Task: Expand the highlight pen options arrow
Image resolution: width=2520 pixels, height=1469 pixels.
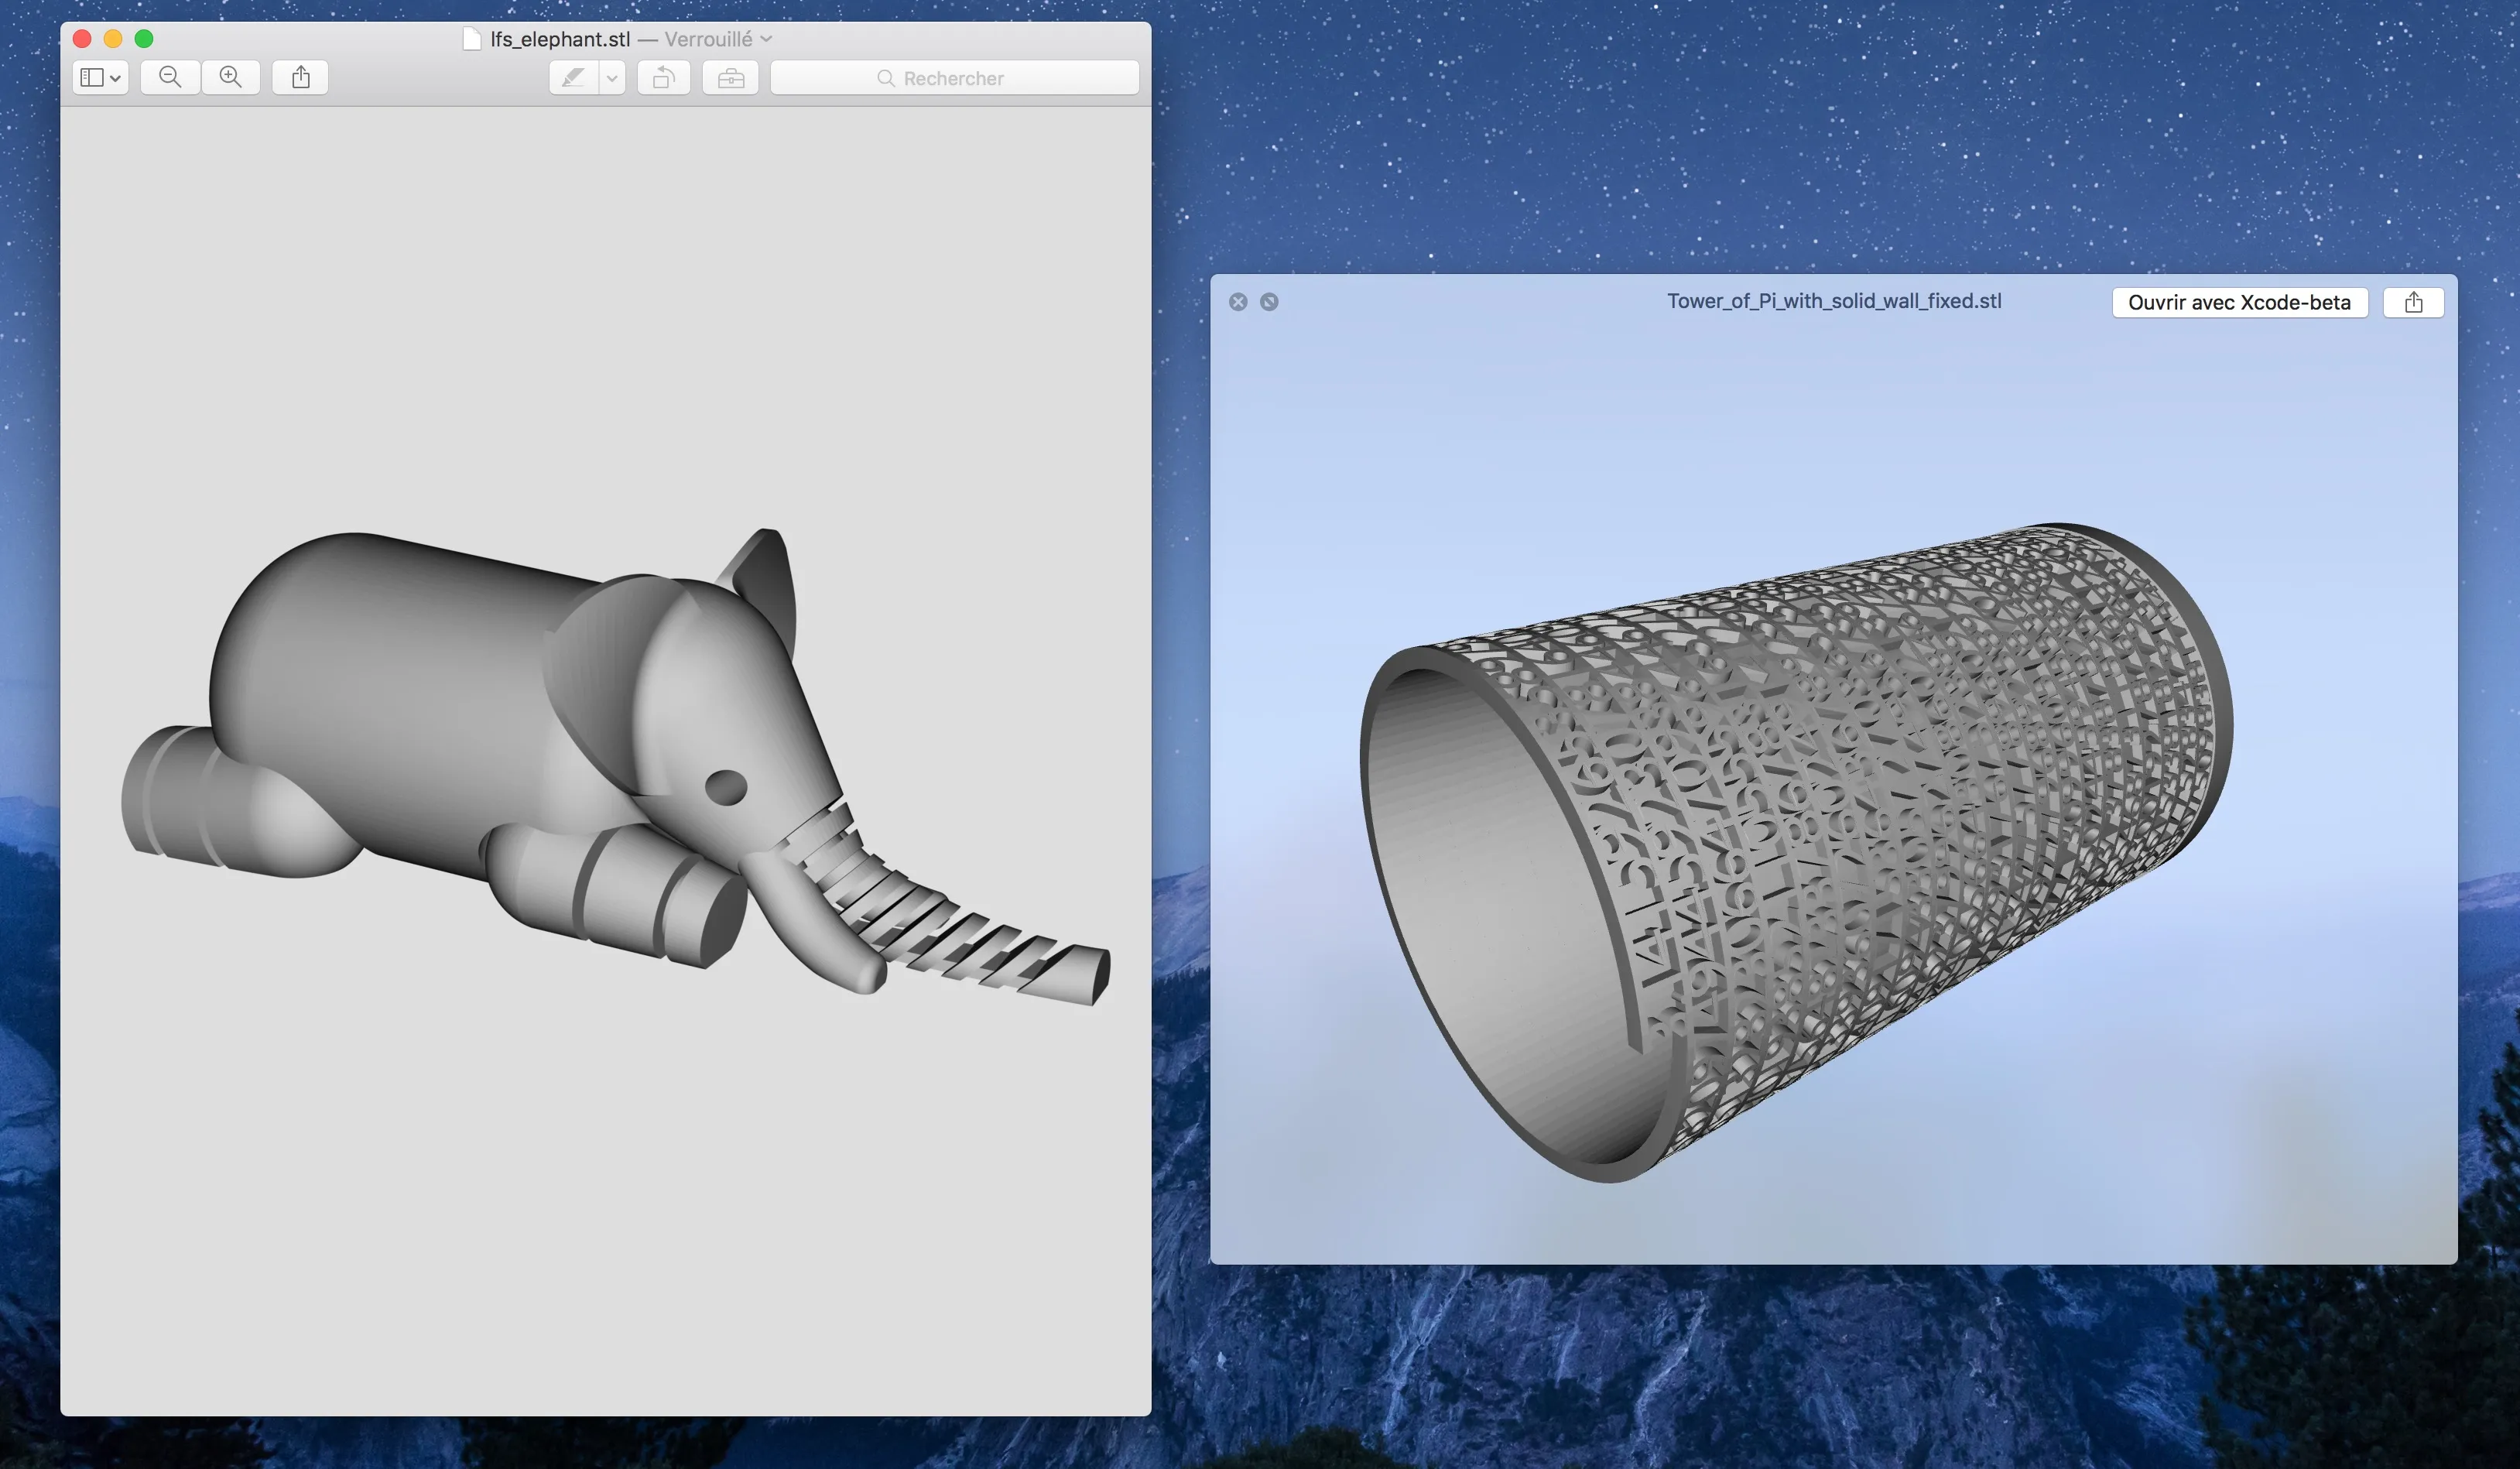Action: pos(612,77)
